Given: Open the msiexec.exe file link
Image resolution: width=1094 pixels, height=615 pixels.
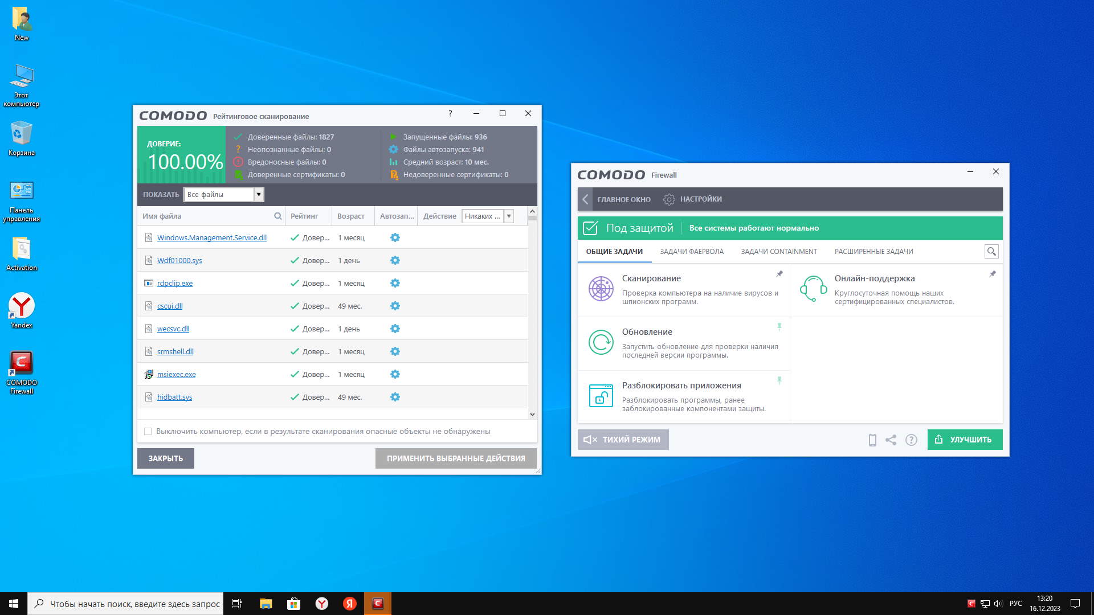Looking at the screenshot, I should (176, 374).
